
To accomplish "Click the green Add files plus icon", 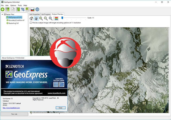I will pyautogui.click(x=2, y=10).
